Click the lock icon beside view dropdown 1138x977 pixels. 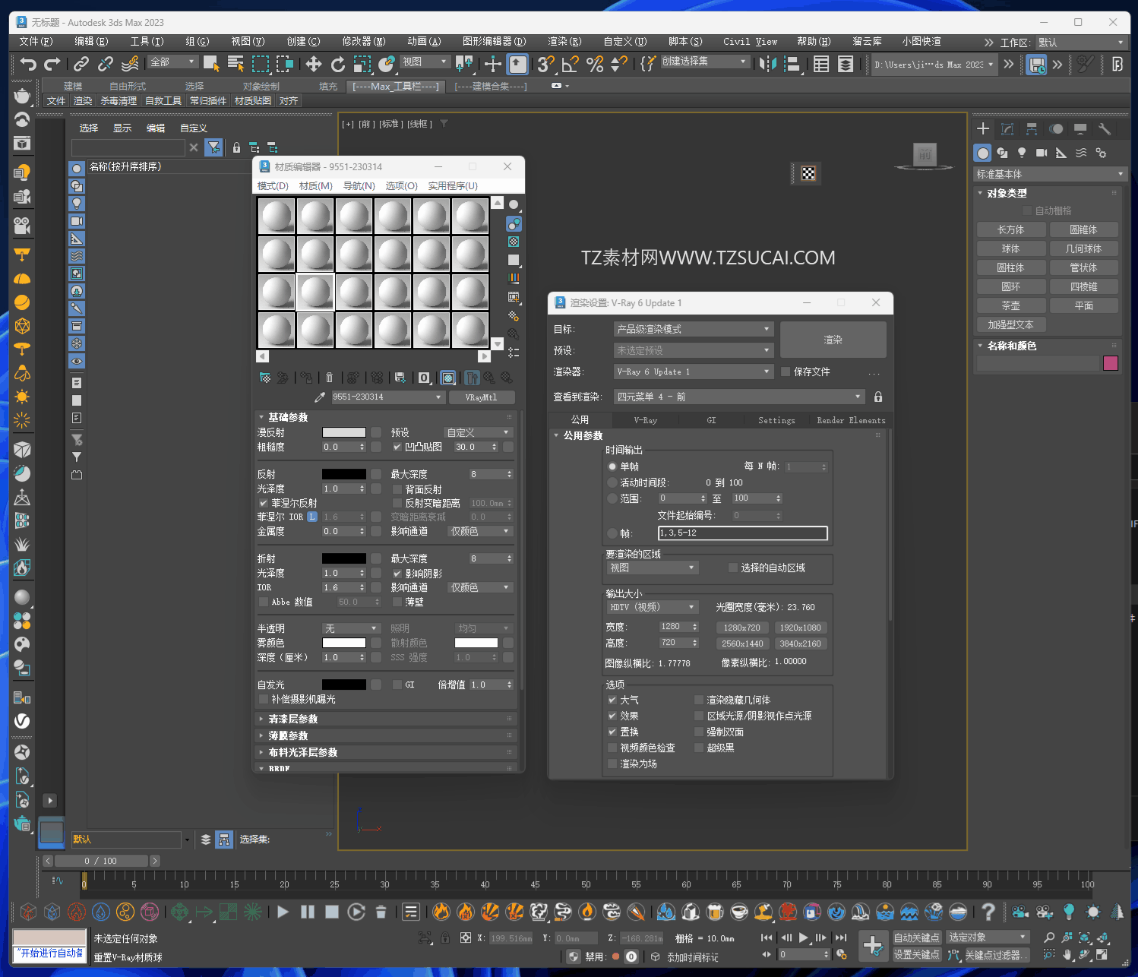(x=878, y=397)
